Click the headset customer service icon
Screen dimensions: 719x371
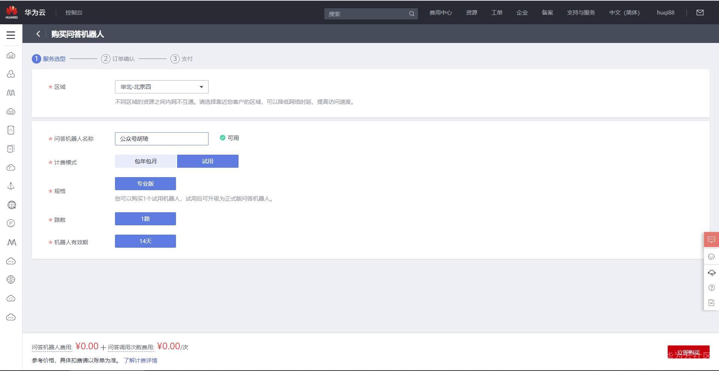coord(712,273)
